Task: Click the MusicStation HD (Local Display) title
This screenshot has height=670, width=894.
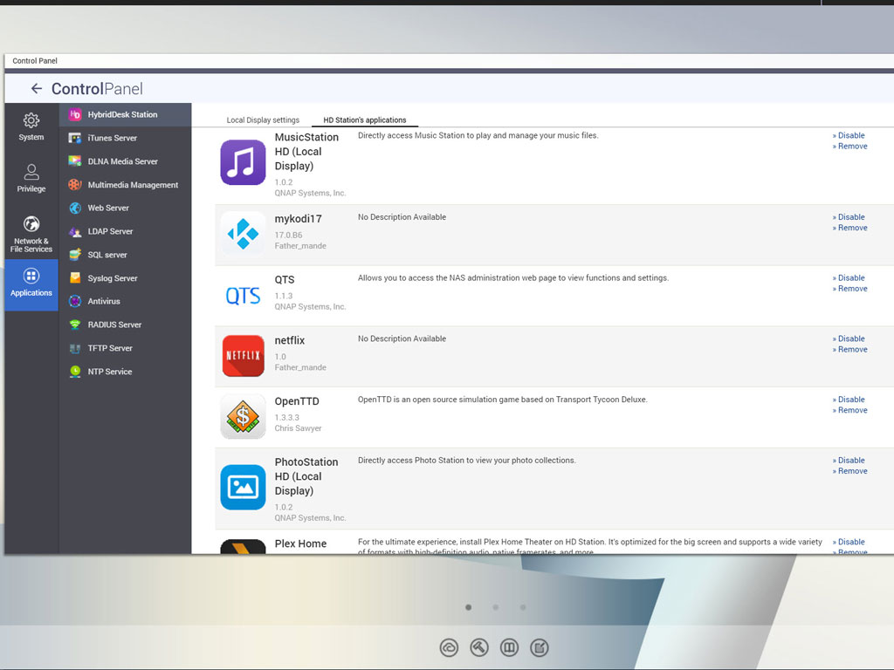Action: click(x=306, y=152)
